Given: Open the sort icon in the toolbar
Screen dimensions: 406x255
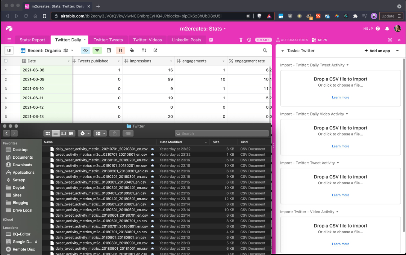Looking at the screenshot, I should tap(120, 50).
